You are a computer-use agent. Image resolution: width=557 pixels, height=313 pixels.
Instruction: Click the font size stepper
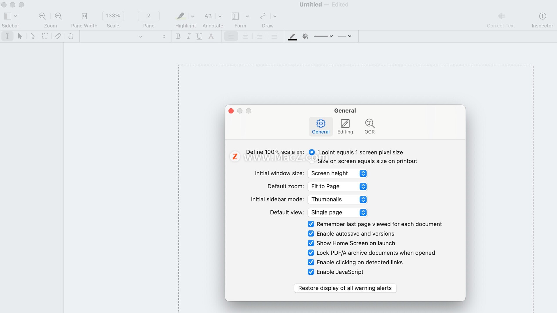click(164, 37)
